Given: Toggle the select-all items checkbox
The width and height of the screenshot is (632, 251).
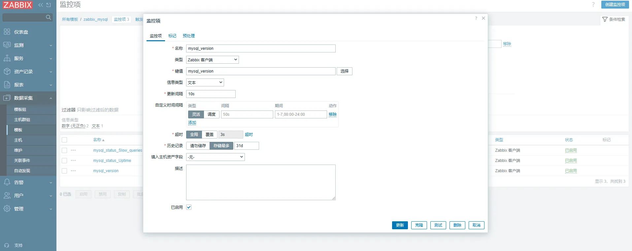Looking at the screenshot, I should click(64, 140).
